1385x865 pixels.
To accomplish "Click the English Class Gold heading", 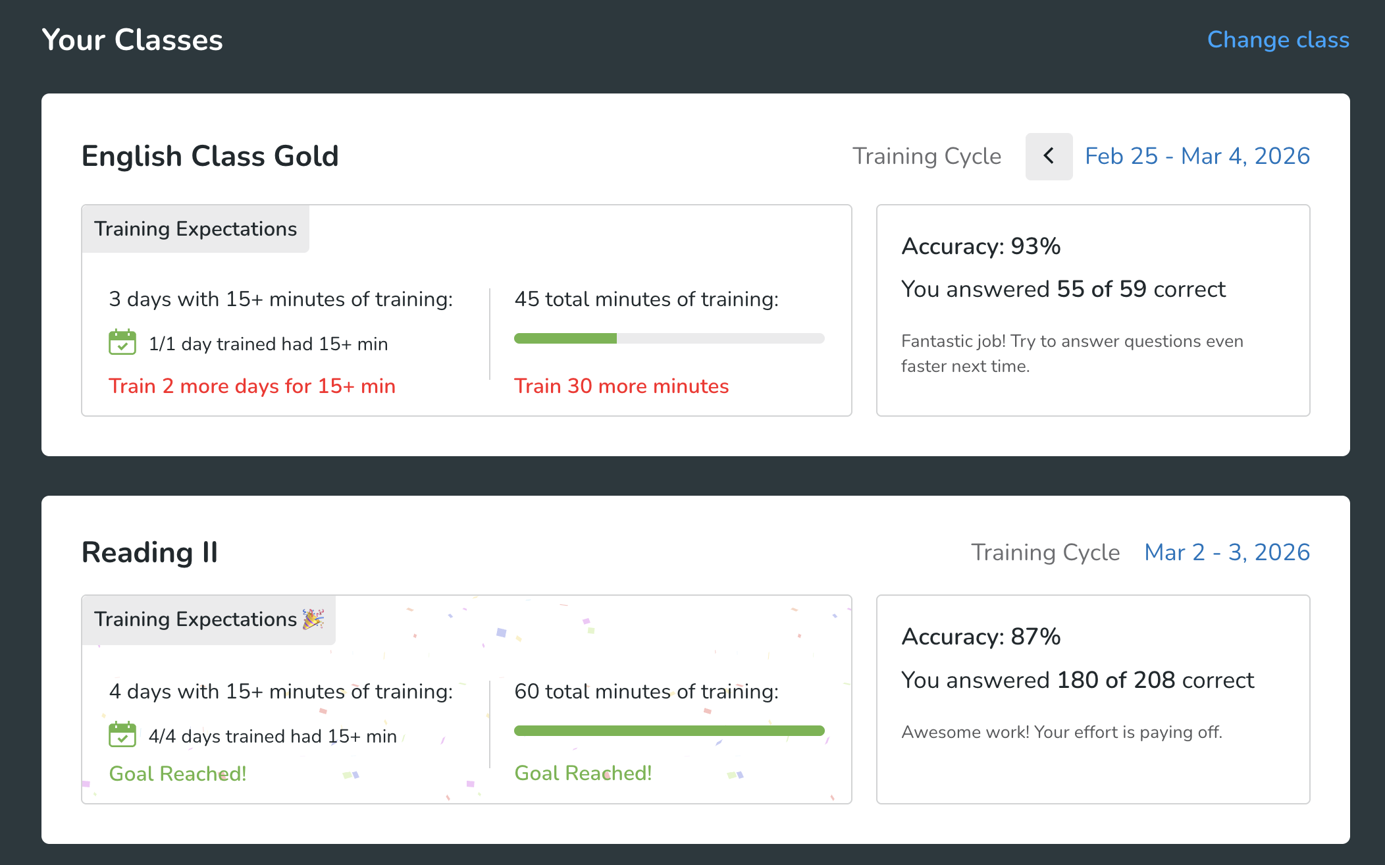I will 210,156.
